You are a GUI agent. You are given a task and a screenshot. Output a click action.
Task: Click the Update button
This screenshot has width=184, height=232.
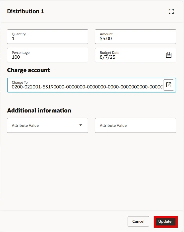[x=165, y=221]
